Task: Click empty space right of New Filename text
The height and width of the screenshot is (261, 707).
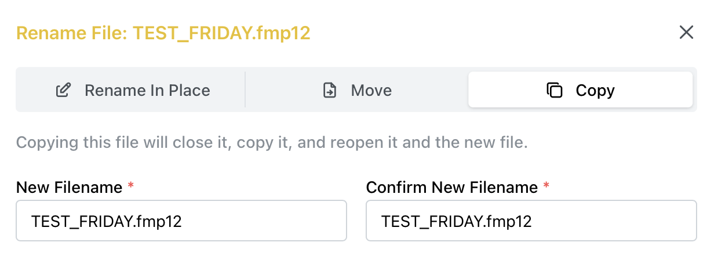Action: click(x=267, y=221)
